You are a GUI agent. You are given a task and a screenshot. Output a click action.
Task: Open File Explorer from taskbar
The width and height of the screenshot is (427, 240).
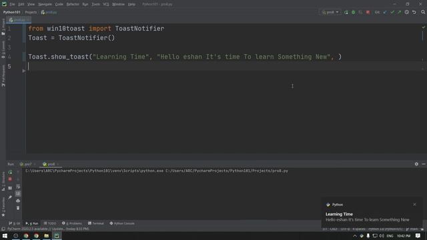[47, 235]
